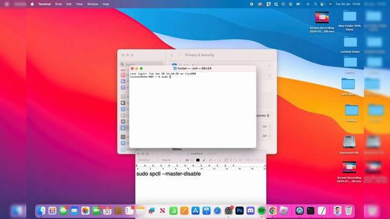Image resolution: width=390 pixels, height=219 pixels.
Task: Open Spotlight search in menu bar
Action: 316,4
